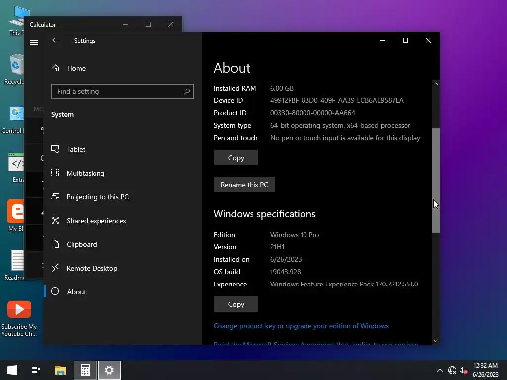The height and width of the screenshot is (380, 507).
Task: Click the Windows Feature Experience Pack text
Action: pos(344,284)
